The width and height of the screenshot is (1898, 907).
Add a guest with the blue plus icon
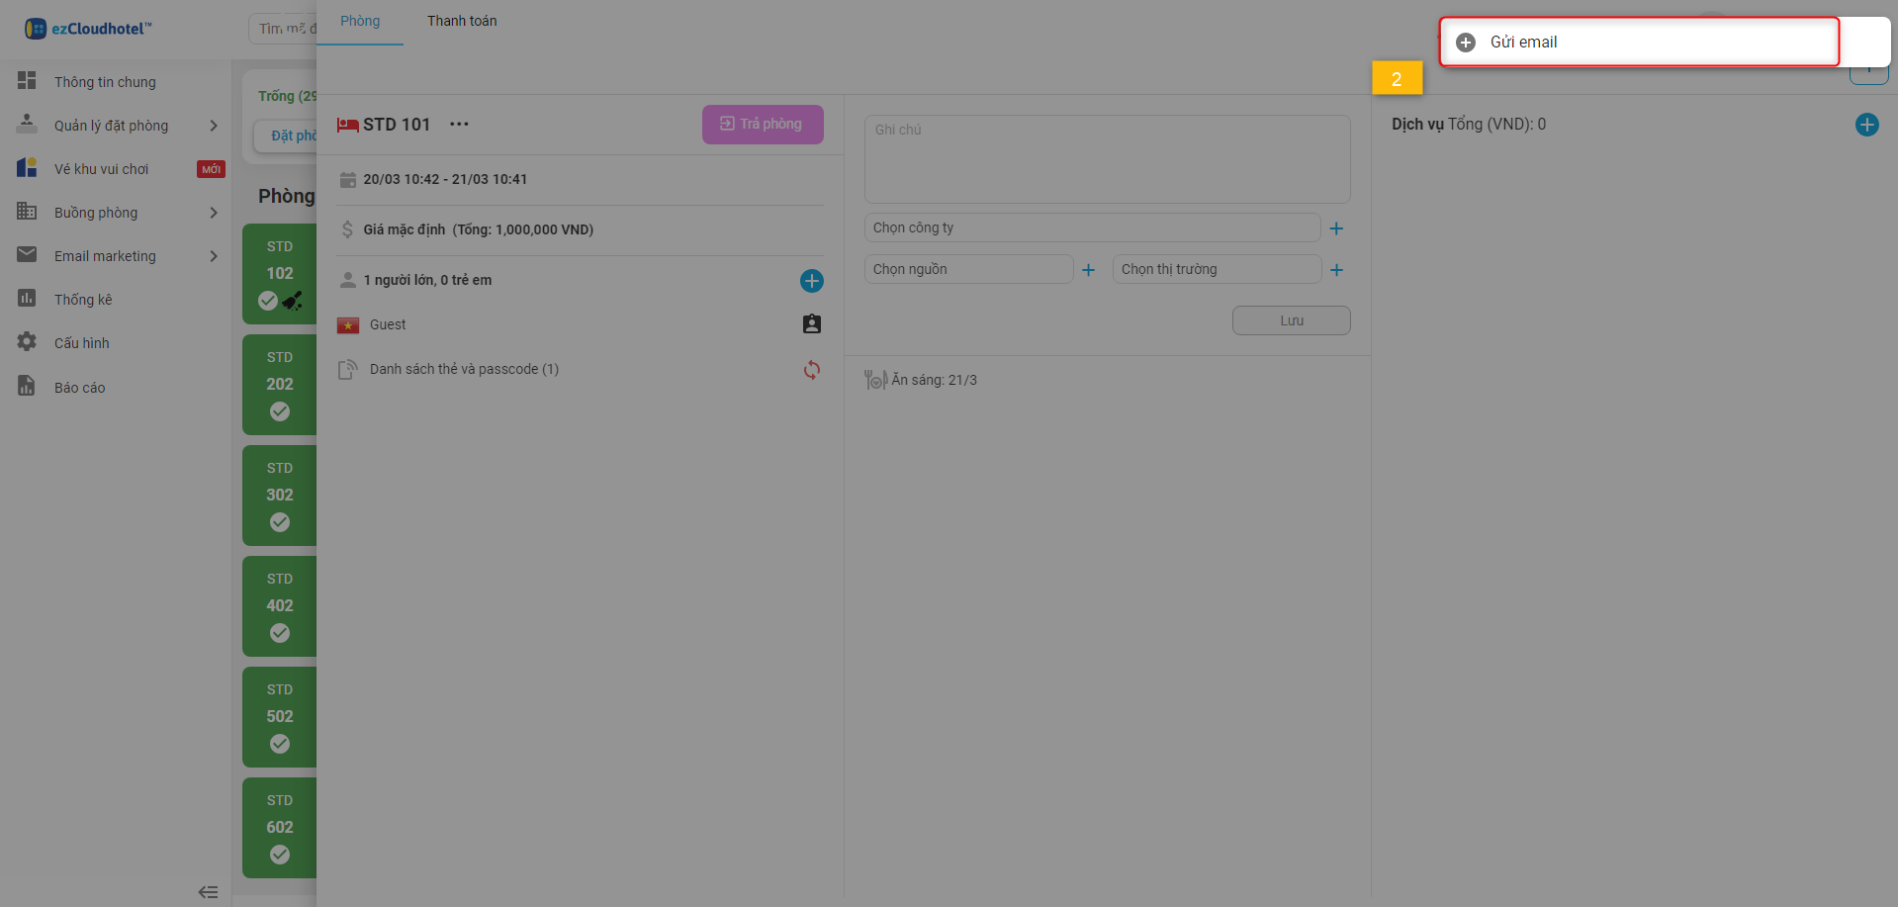pos(811,281)
